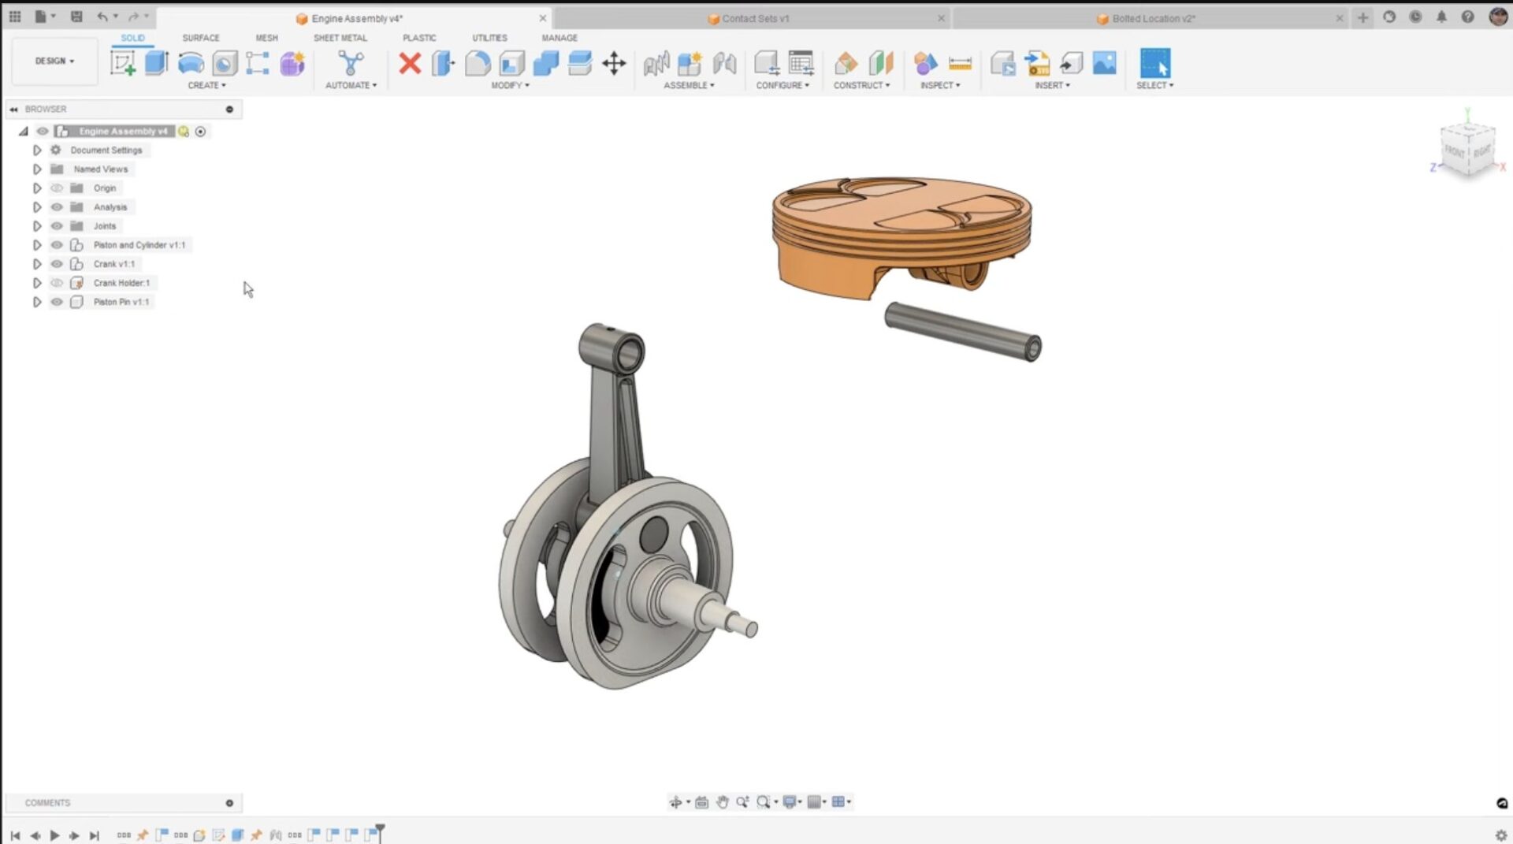Hide the Crank v1:1 component
1513x844 pixels.
pyautogui.click(x=57, y=264)
